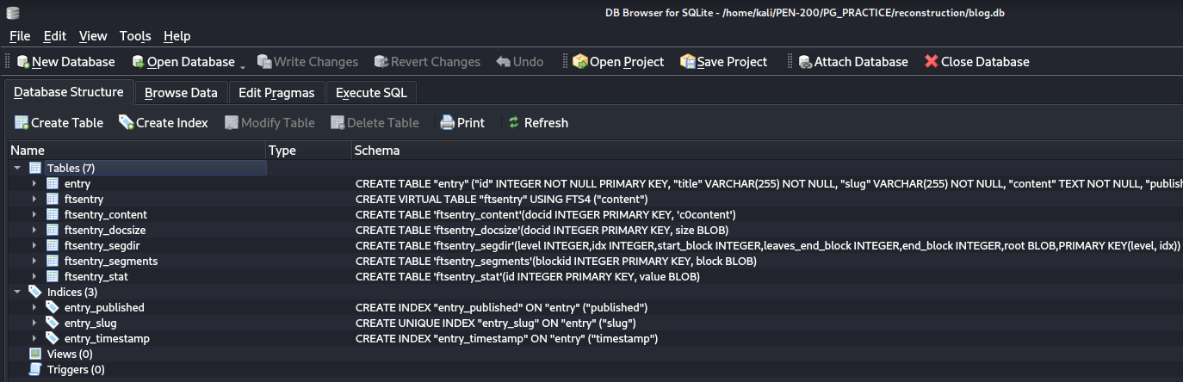The height and width of the screenshot is (382, 1183).
Task: Open the Open Project toolbar icon
Action: pyautogui.click(x=580, y=62)
